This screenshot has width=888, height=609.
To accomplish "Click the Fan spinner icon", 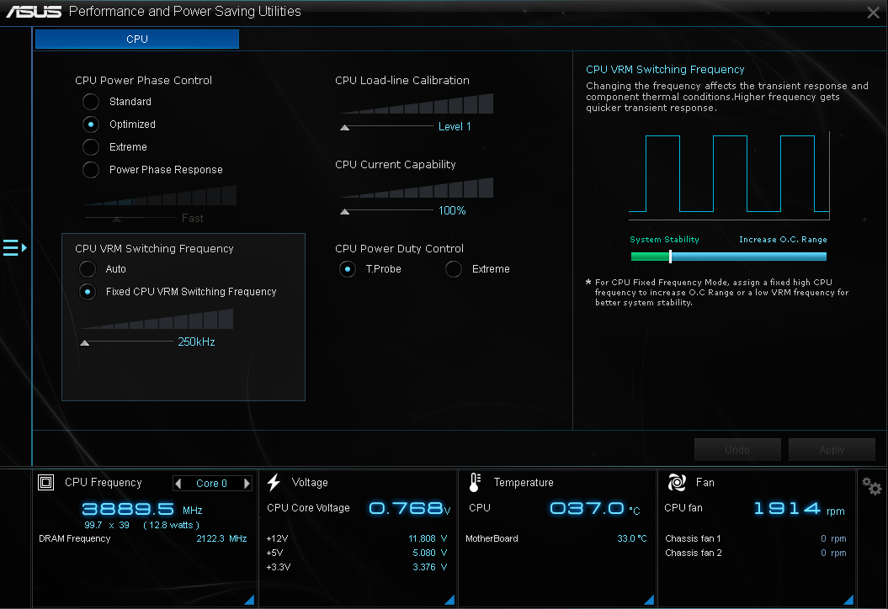I will pyautogui.click(x=677, y=482).
